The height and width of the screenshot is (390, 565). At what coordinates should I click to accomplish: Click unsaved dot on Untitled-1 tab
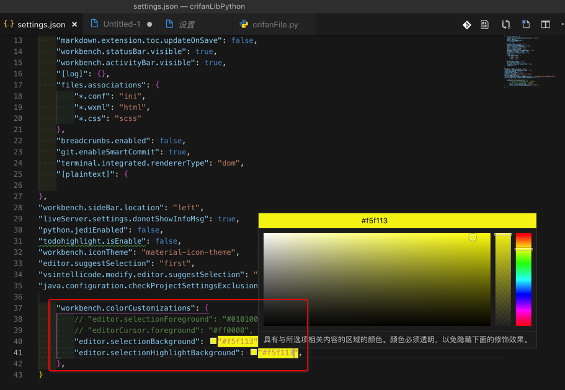click(149, 24)
